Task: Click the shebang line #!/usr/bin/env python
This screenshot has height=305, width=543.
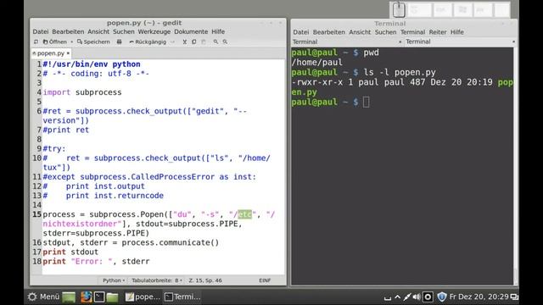Action: coord(92,64)
